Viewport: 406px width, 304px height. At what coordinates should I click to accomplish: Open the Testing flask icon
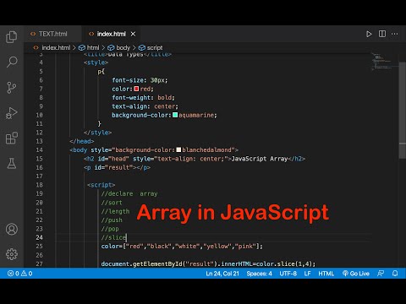[12, 163]
